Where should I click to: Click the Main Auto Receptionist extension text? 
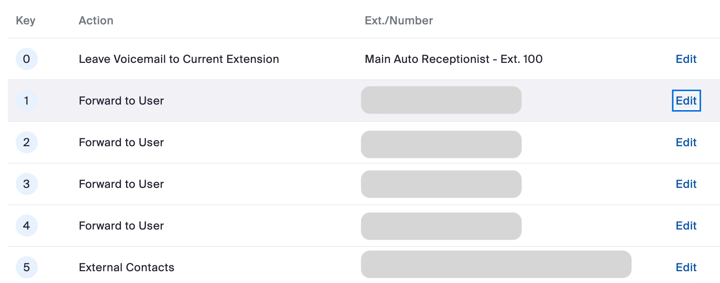click(x=453, y=59)
